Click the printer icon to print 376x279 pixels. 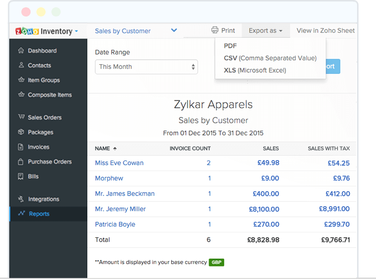coord(215,30)
